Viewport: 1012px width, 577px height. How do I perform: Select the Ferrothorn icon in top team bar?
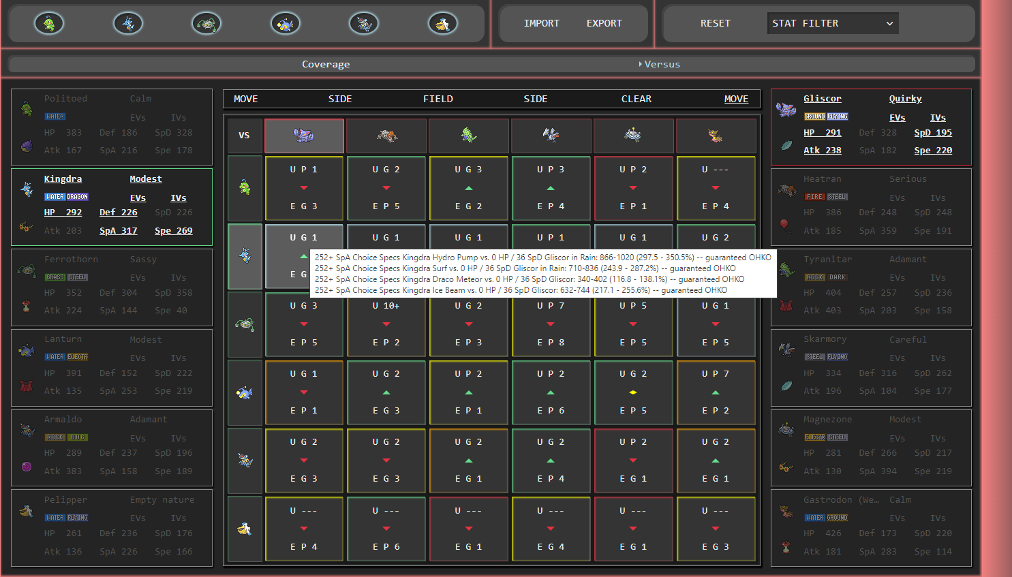click(x=206, y=23)
